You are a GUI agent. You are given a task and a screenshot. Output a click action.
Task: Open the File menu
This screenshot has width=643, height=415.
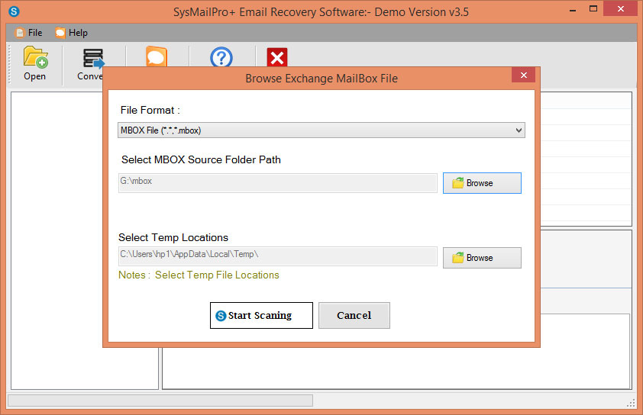29,33
